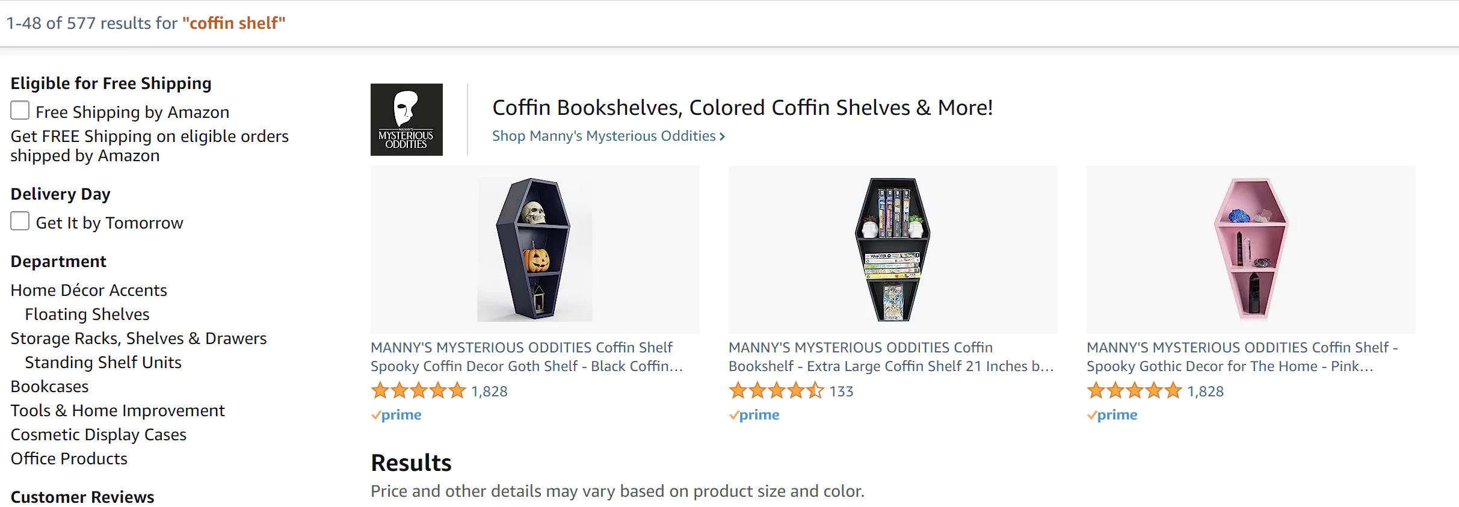The width and height of the screenshot is (1459, 507).
Task: Filter by Cosmetic Display Cases department
Action: pyautogui.click(x=99, y=435)
